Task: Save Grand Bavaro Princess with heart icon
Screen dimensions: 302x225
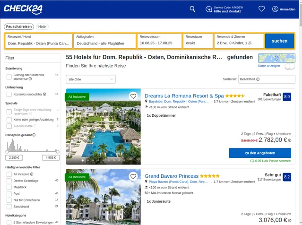Action: tap(133, 176)
